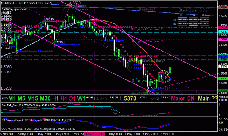Viewport: 228px width, 136px height.
Task: Click the 'Major-DN' trend label
Action: pyautogui.click(x=183, y=98)
